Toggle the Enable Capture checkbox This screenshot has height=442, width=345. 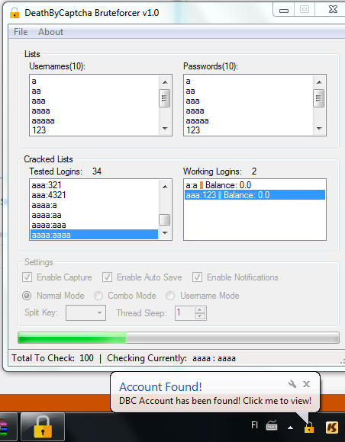27,277
